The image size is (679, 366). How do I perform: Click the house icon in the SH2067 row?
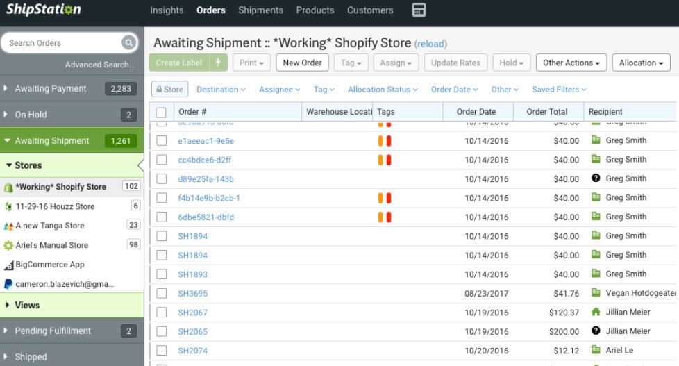(596, 311)
